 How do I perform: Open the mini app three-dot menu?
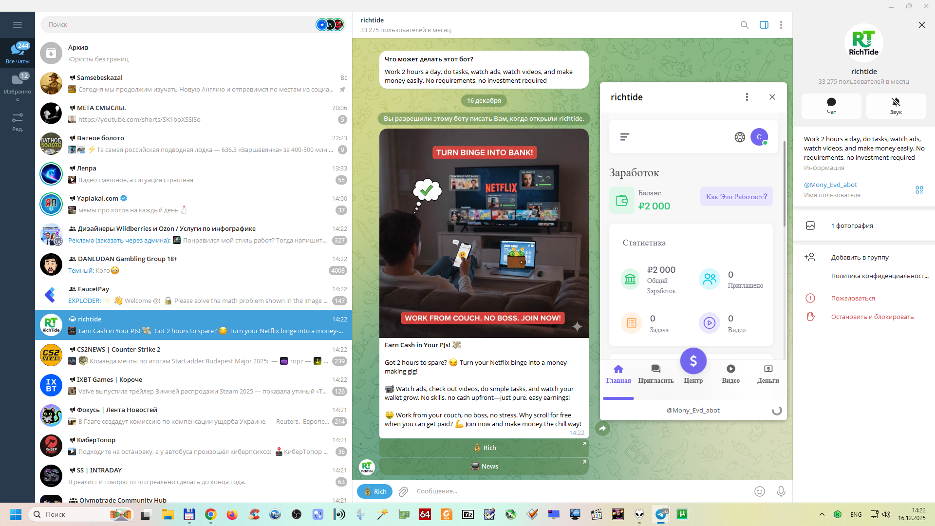click(x=747, y=97)
